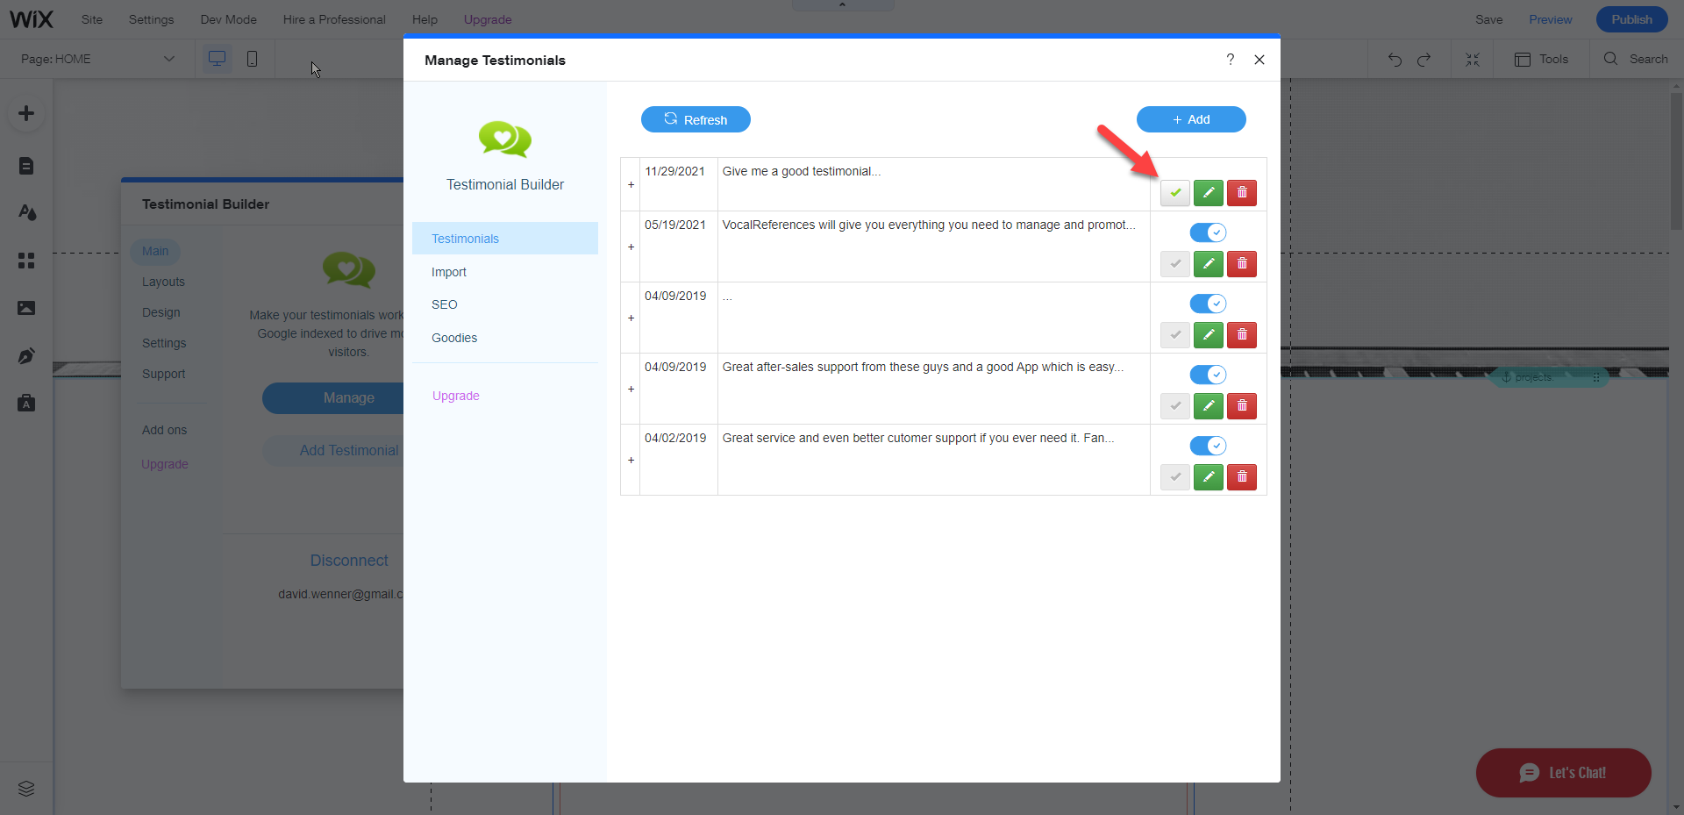Expand the first 04/09/2019 row with ellipsis text
Viewport: 1684px width, 815px height.
pos(631,318)
